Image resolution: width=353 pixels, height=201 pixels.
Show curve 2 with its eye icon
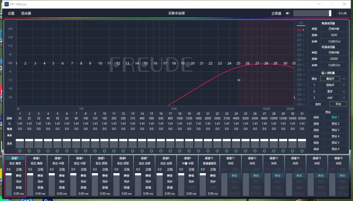299,35
